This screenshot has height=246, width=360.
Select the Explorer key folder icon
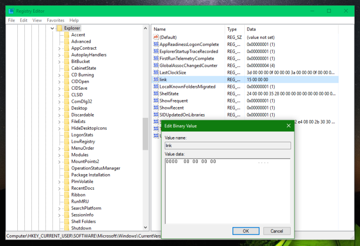(x=59, y=28)
